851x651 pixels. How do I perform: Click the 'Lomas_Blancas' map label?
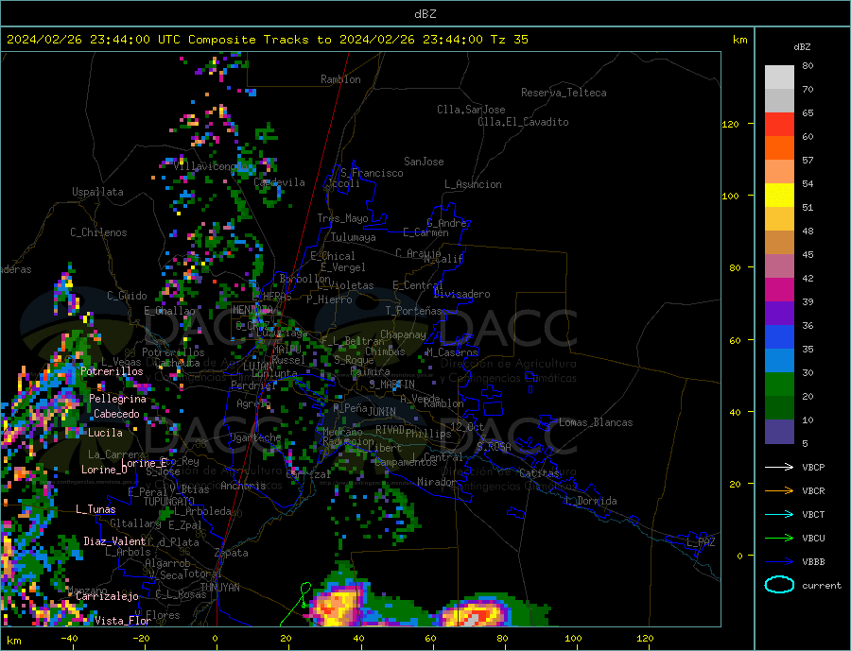click(x=596, y=422)
